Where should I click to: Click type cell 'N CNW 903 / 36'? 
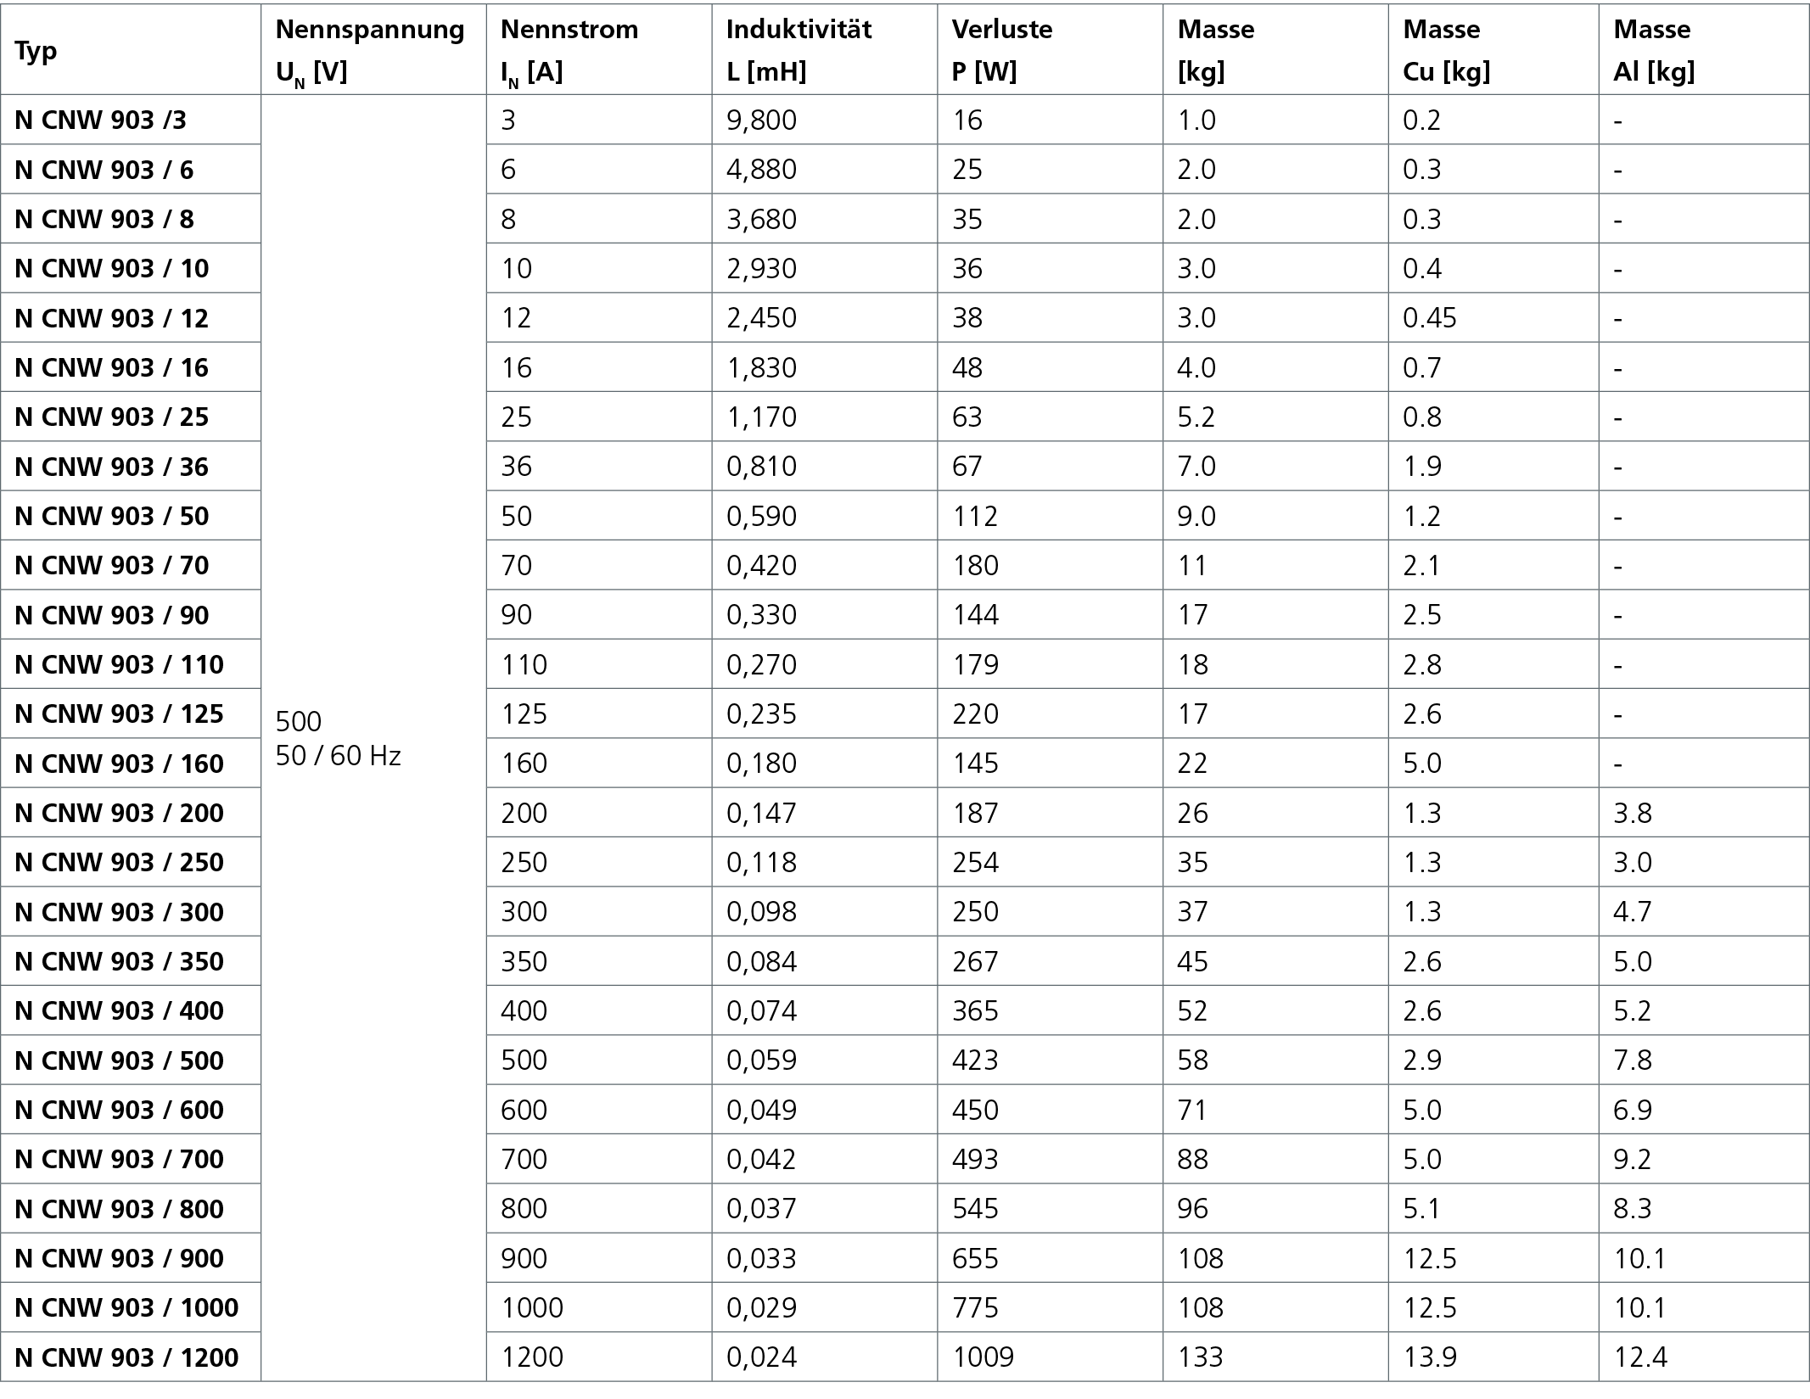tap(131, 467)
